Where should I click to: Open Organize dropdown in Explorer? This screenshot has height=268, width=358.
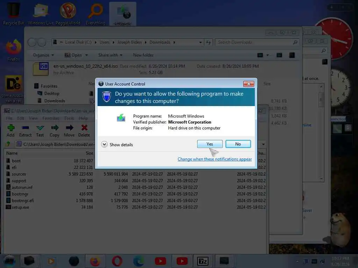click(x=43, y=55)
